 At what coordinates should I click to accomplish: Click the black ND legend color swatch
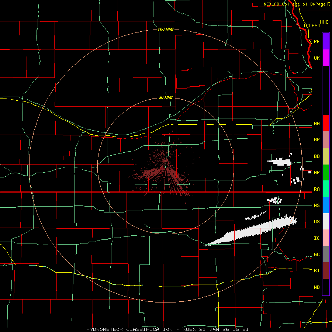(326, 287)
